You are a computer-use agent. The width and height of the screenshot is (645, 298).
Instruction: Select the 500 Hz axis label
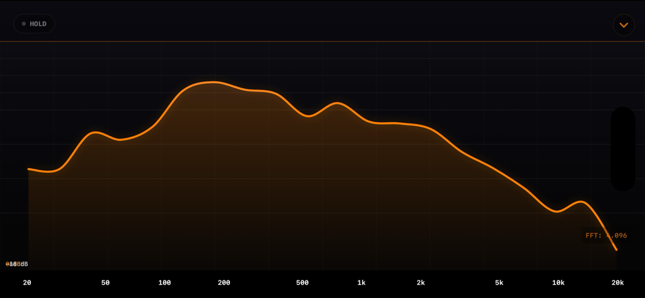[x=302, y=283]
